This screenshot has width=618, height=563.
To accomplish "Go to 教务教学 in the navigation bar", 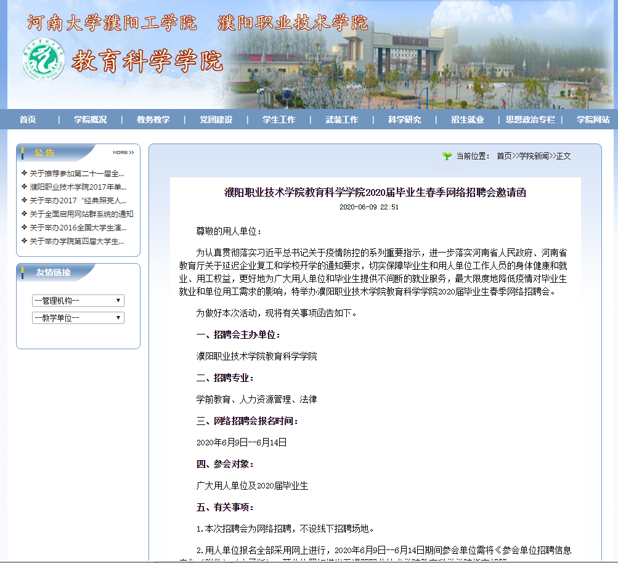I will point(153,119).
